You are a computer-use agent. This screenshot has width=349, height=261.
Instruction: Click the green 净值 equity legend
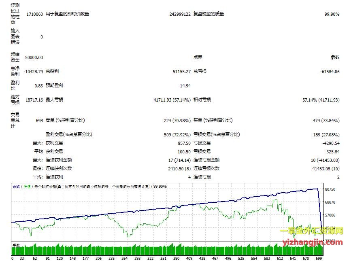[x=27, y=187]
